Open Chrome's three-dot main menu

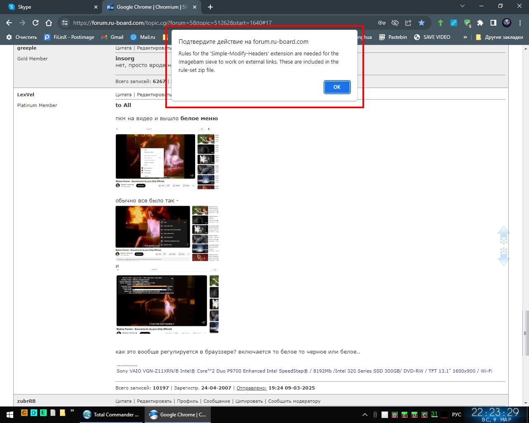coord(519,23)
